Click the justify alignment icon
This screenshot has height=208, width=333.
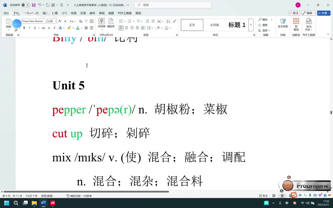coord(137,28)
